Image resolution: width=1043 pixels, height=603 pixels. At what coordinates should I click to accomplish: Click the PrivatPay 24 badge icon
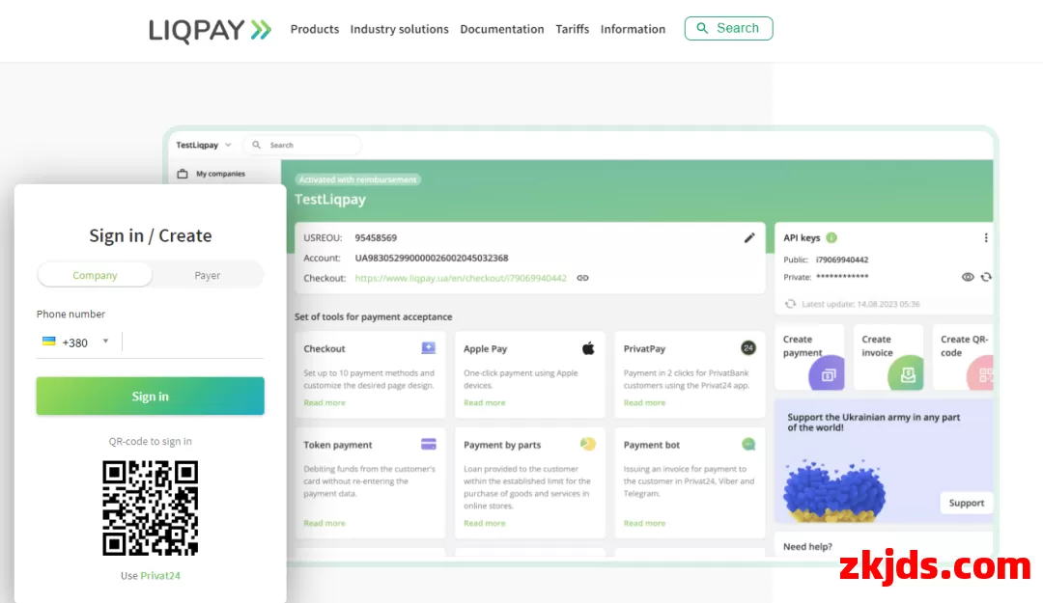(747, 347)
